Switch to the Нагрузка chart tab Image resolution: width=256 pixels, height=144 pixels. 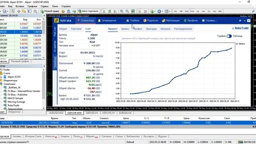pyautogui.click(x=165, y=29)
